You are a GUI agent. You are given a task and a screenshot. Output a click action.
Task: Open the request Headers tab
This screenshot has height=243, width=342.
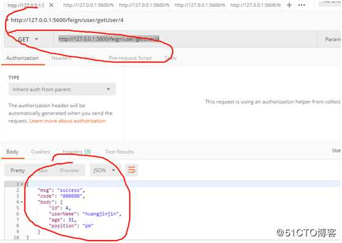coord(61,58)
